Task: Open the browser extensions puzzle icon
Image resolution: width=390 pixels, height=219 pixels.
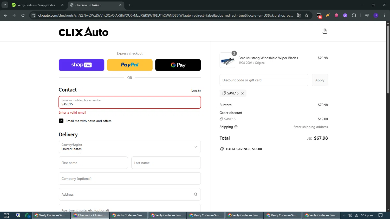Action: pos(354,15)
